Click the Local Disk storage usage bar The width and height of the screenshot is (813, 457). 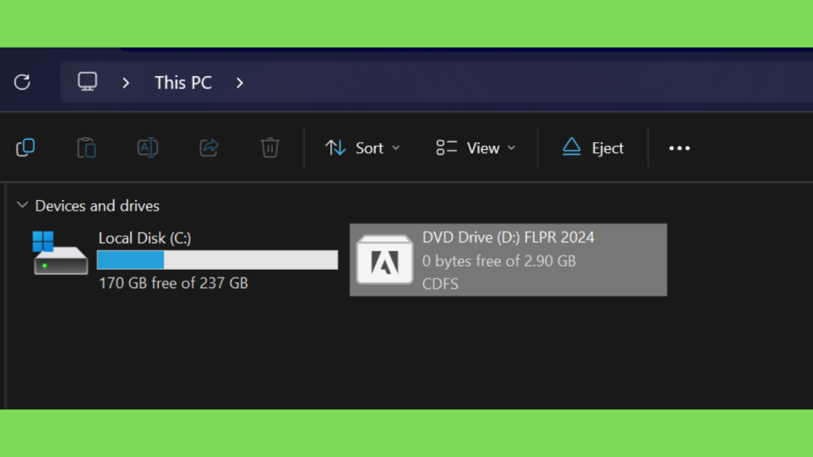218,260
